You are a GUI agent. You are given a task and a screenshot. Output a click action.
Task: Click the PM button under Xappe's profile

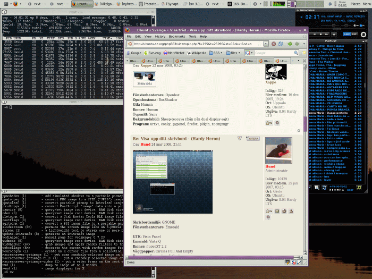[269, 123]
